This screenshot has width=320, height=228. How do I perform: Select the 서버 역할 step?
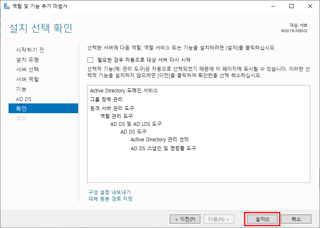tap(27, 79)
